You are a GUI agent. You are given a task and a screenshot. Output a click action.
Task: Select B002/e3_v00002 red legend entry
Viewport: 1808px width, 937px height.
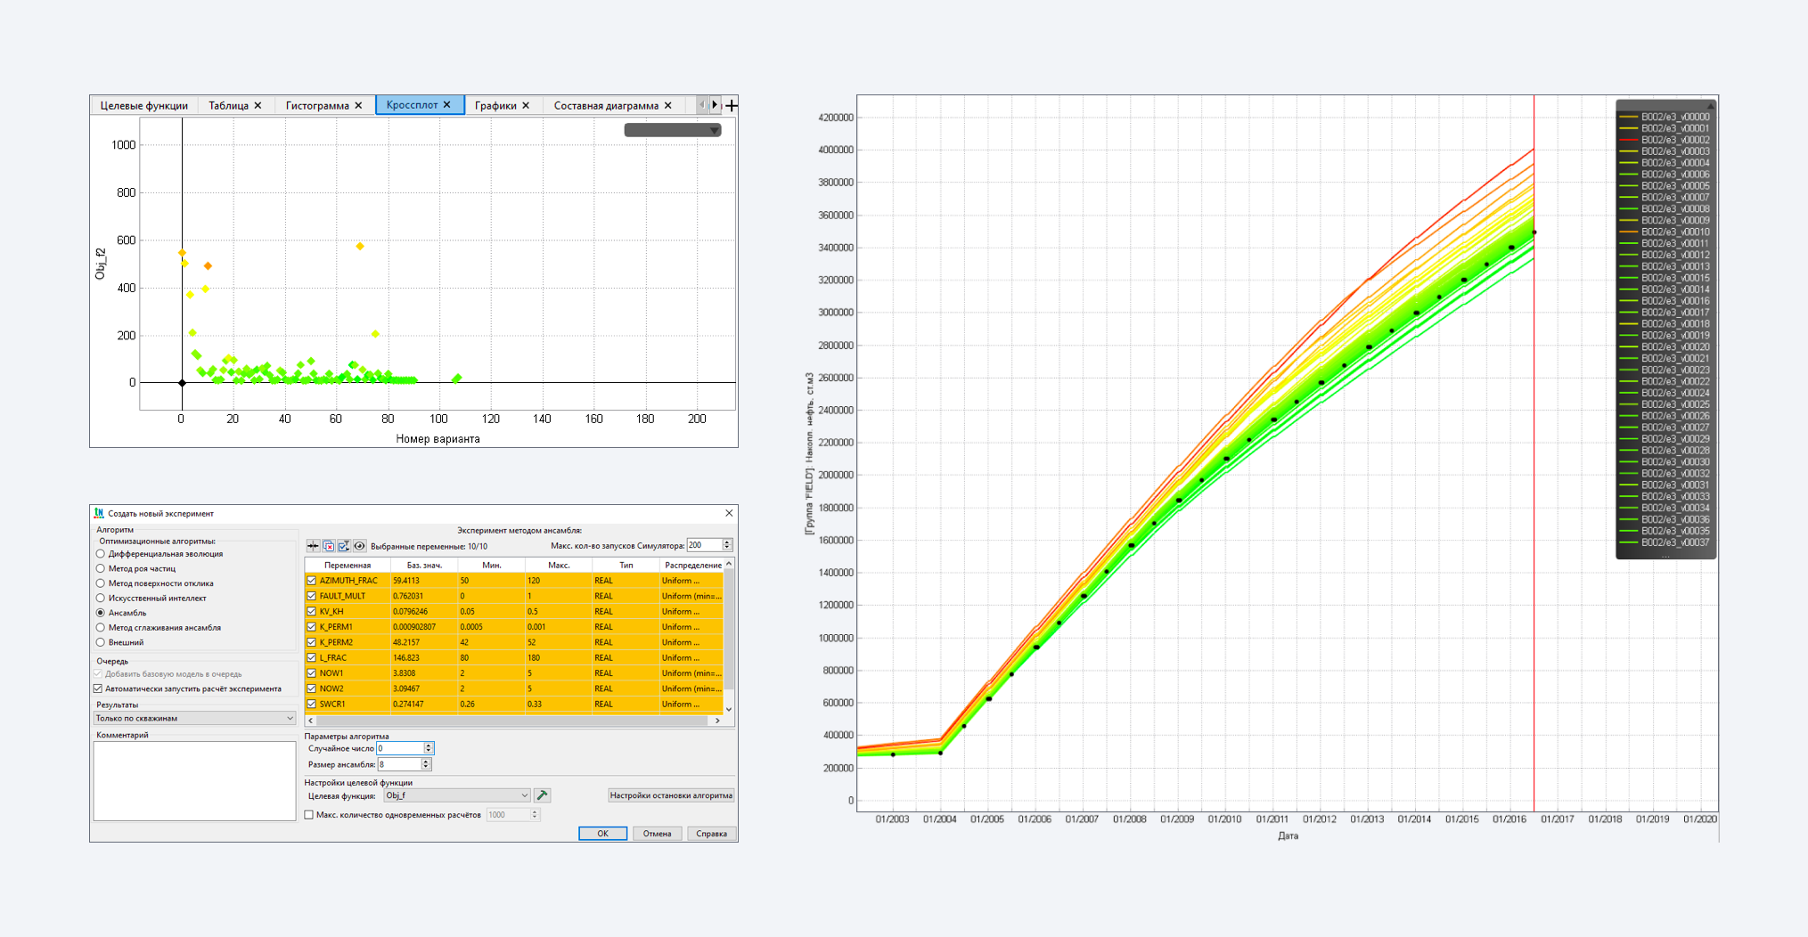click(1665, 140)
